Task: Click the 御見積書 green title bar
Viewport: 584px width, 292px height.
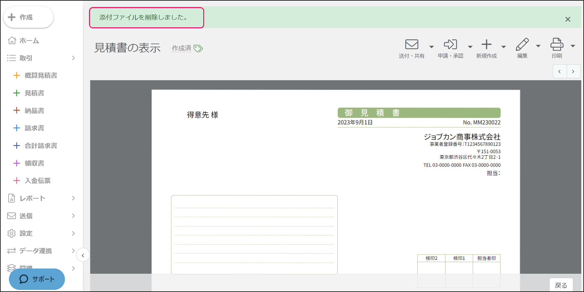Action: click(x=419, y=113)
